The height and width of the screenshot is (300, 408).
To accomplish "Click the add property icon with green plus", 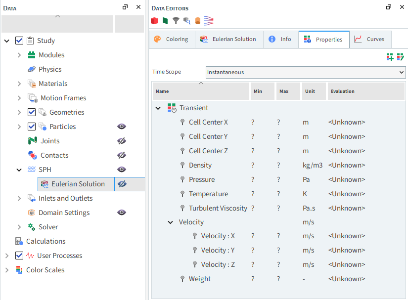I will point(390,57).
